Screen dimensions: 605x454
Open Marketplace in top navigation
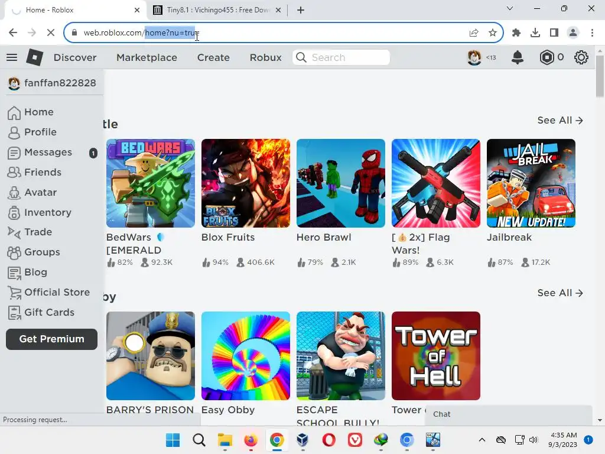147,57
